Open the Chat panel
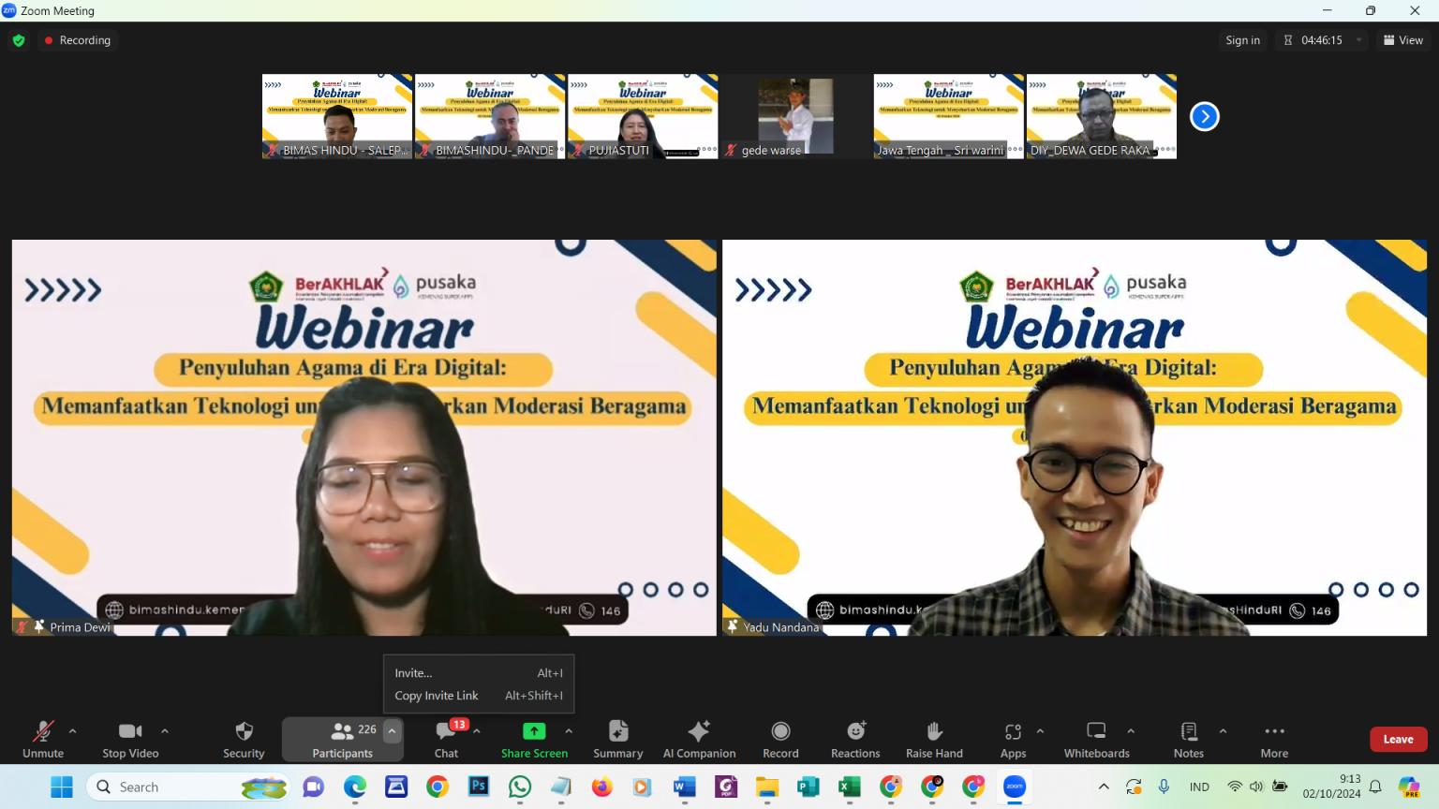1439x809 pixels. pyautogui.click(x=447, y=739)
